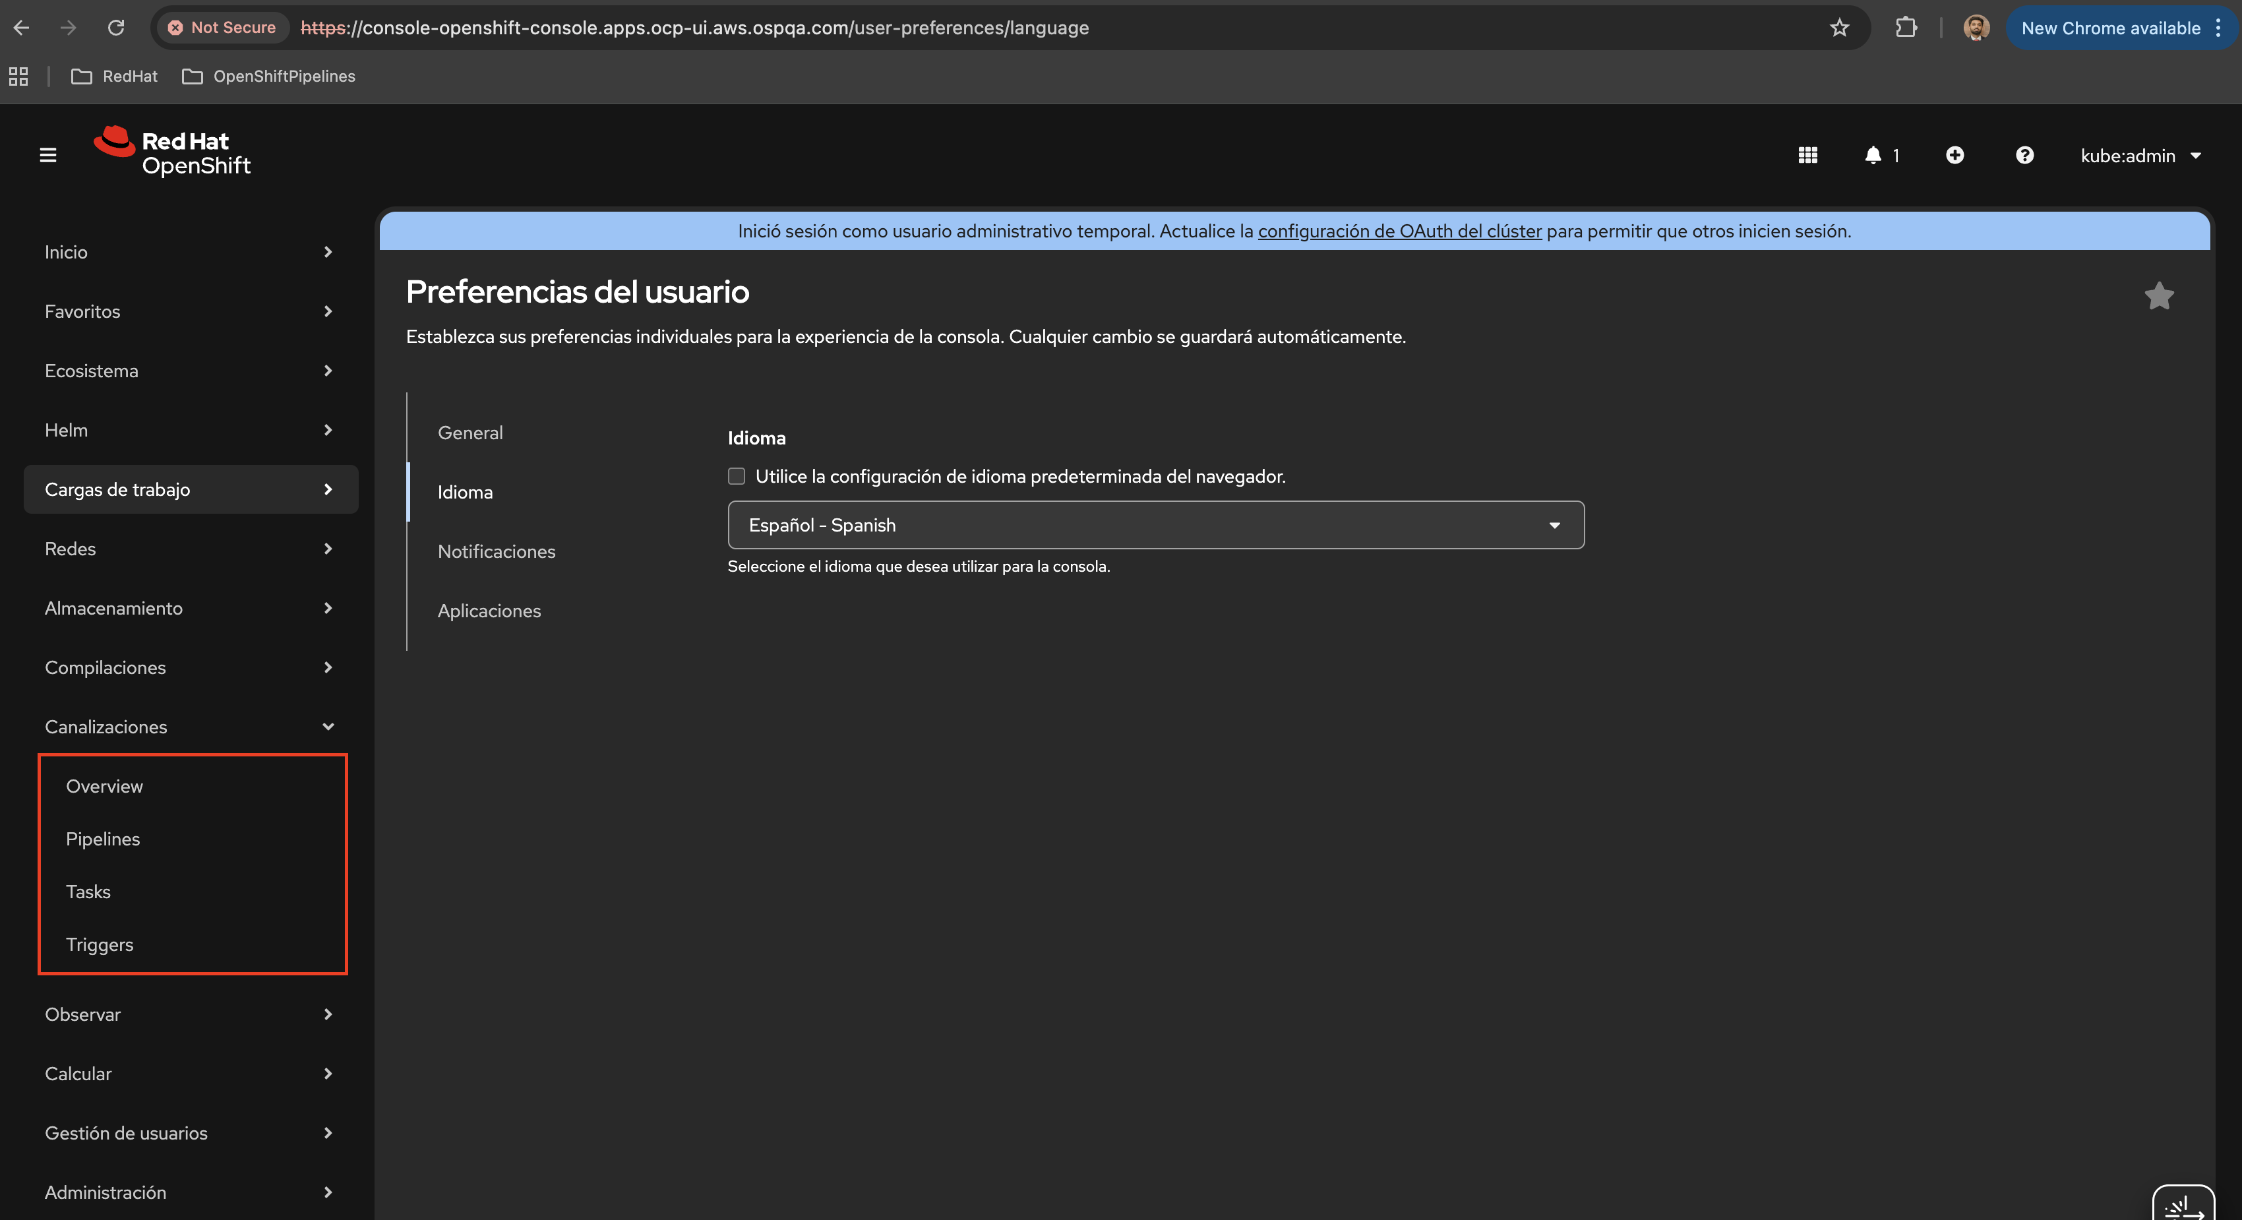Viewport: 2242px width, 1220px height.
Task: Click the New Chrome available button
Action: [2111, 28]
